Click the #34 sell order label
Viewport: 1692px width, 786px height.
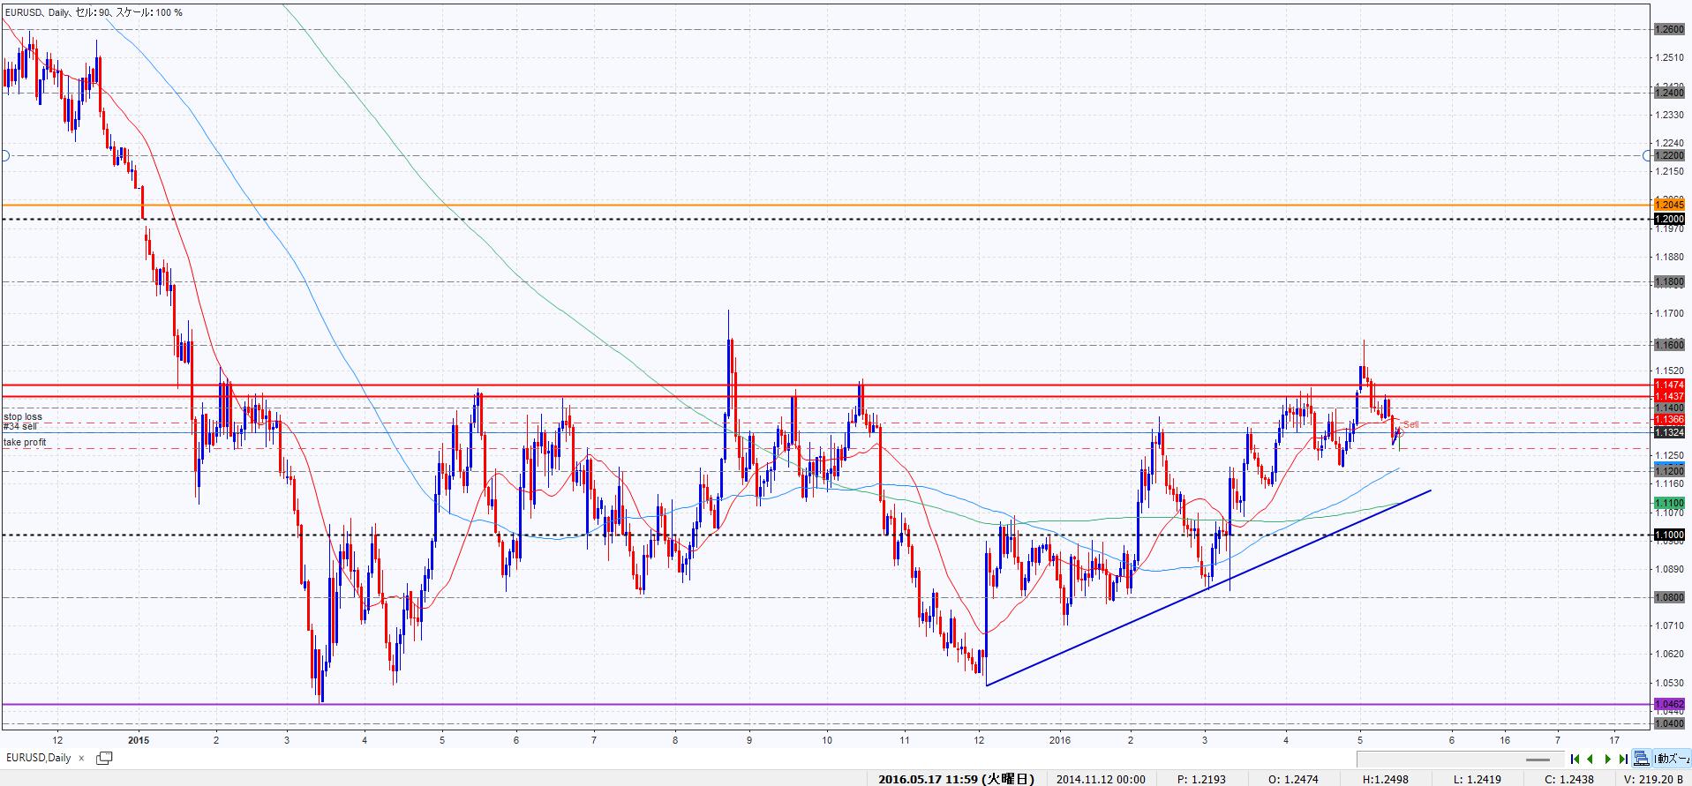click(x=19, y=426)
